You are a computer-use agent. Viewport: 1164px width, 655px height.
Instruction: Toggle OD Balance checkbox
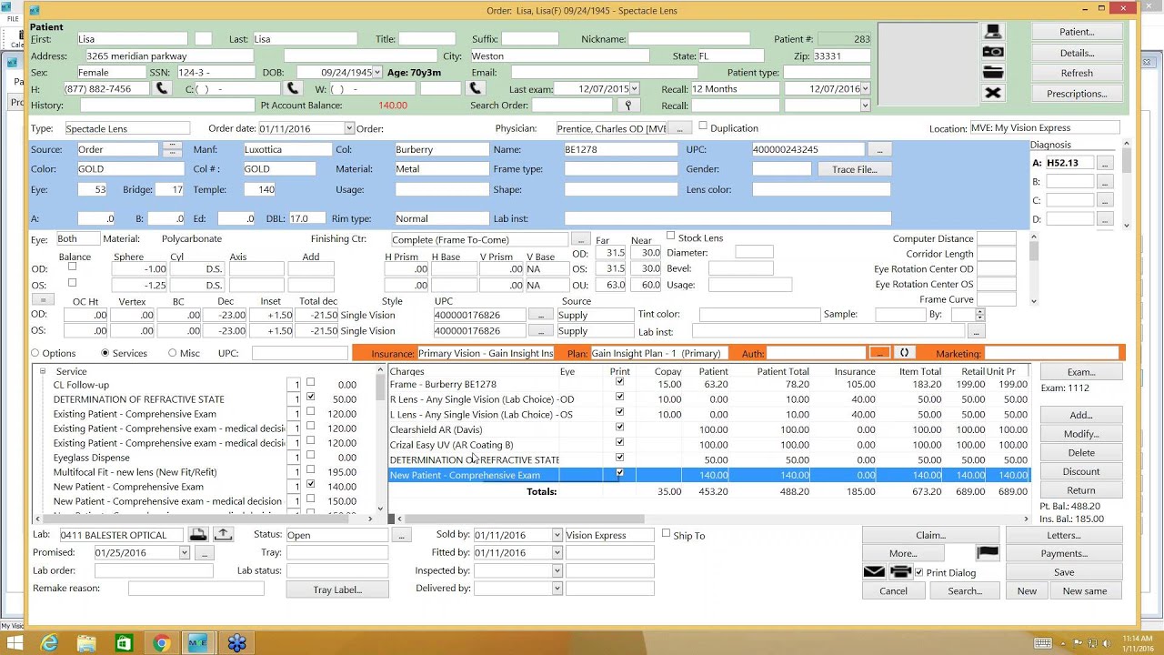click(72, 267)
